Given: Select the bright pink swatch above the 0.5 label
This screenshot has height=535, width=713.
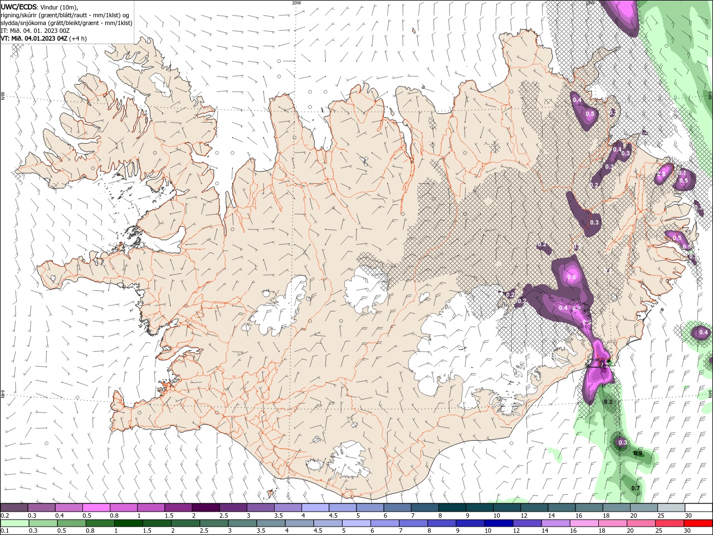Looking at the screenshot, I should [96, 508].
